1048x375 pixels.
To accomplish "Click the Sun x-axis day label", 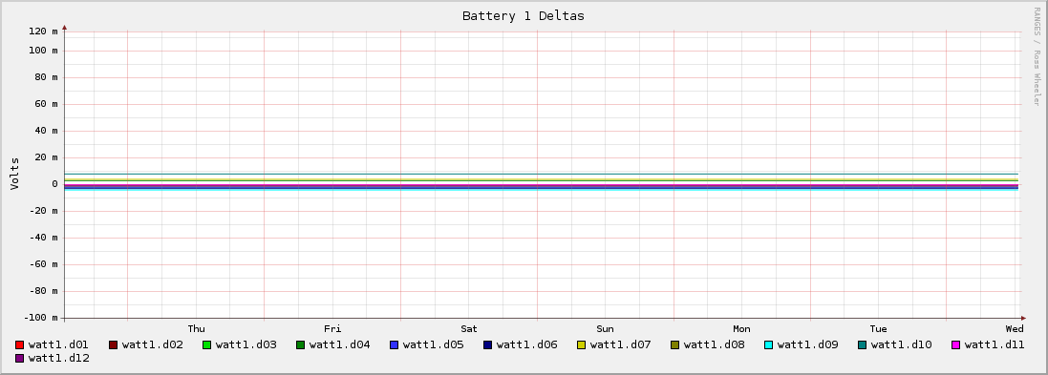I will (605, 329).
